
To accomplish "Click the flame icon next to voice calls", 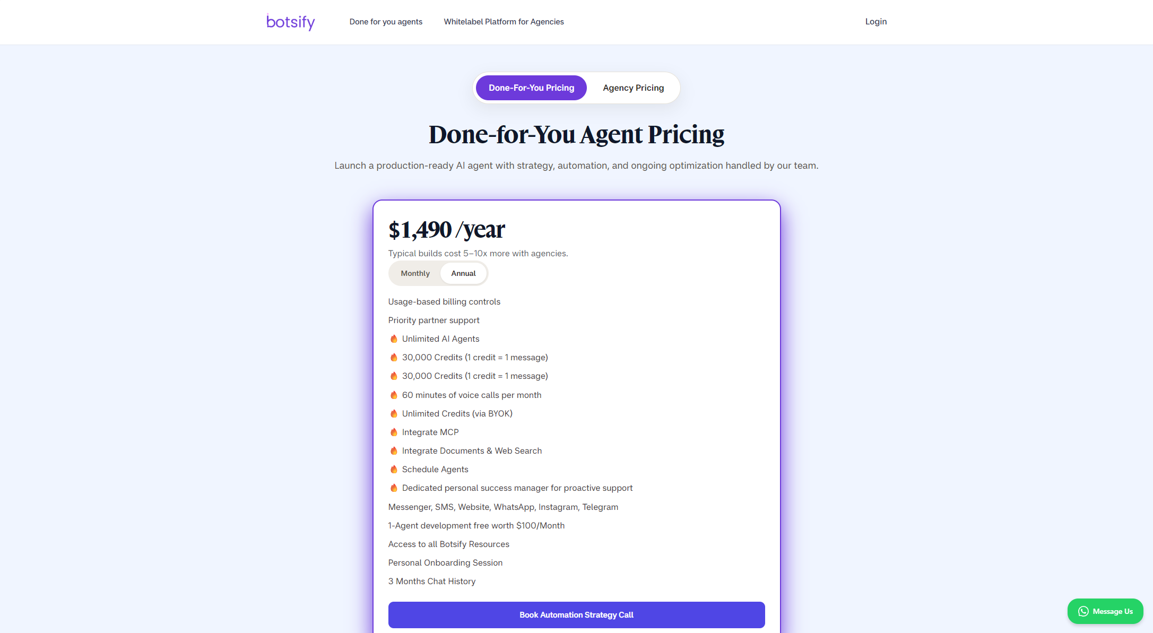I will tap(394, 395).
